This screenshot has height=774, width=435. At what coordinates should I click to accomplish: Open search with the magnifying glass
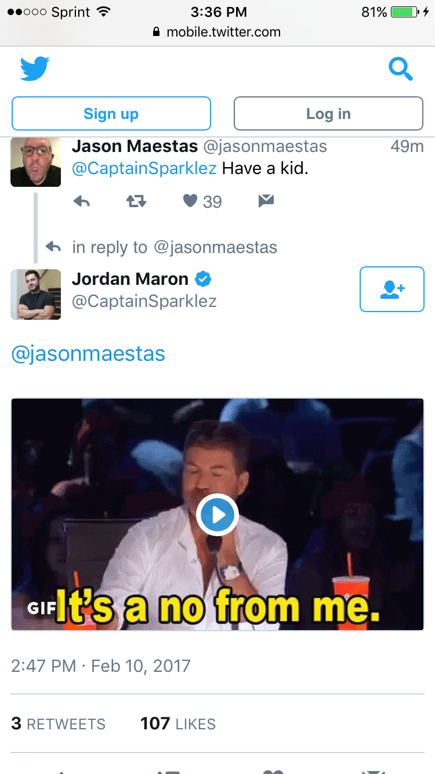tap(400, 69)
